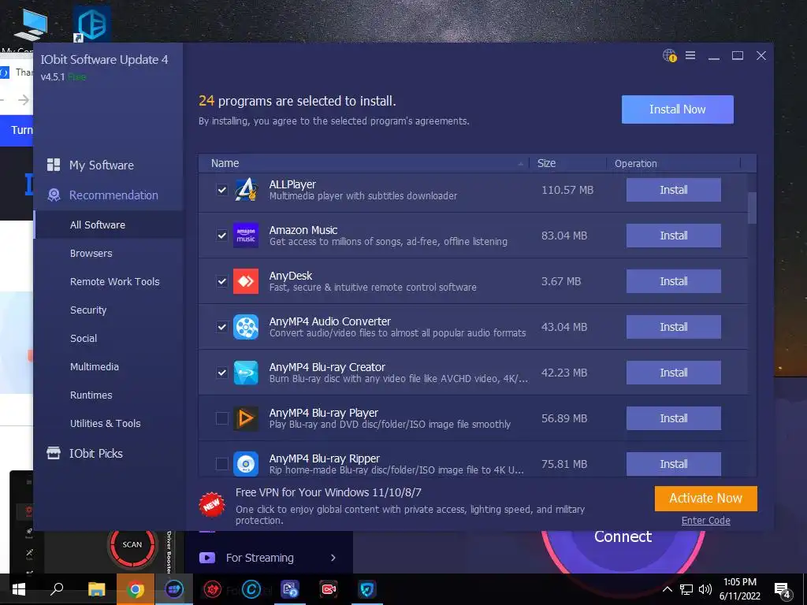Screen dimensions: 807x605
Task: Click the blue shield taskbar icon
Action: coord(367,589)
